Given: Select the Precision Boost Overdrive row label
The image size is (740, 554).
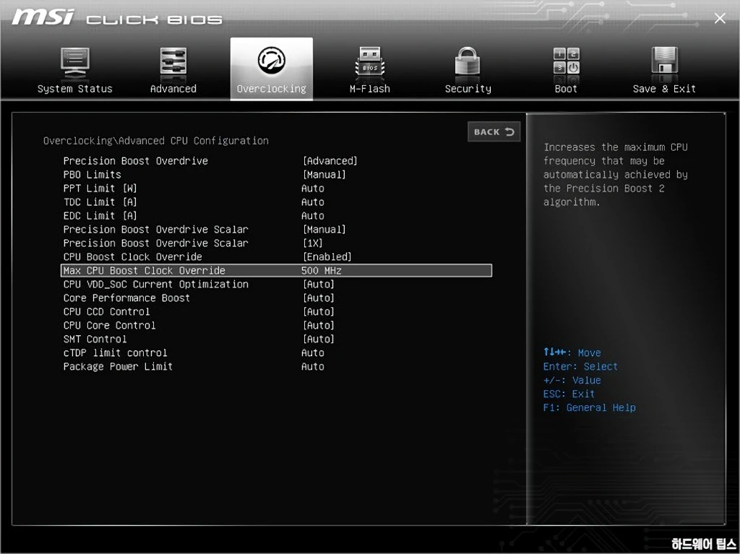Looking at the screenshot, I should 135,161.
